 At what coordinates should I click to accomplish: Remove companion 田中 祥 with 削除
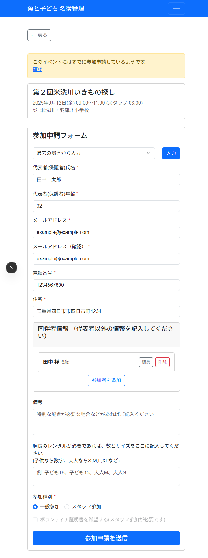[x=162, y=362]
